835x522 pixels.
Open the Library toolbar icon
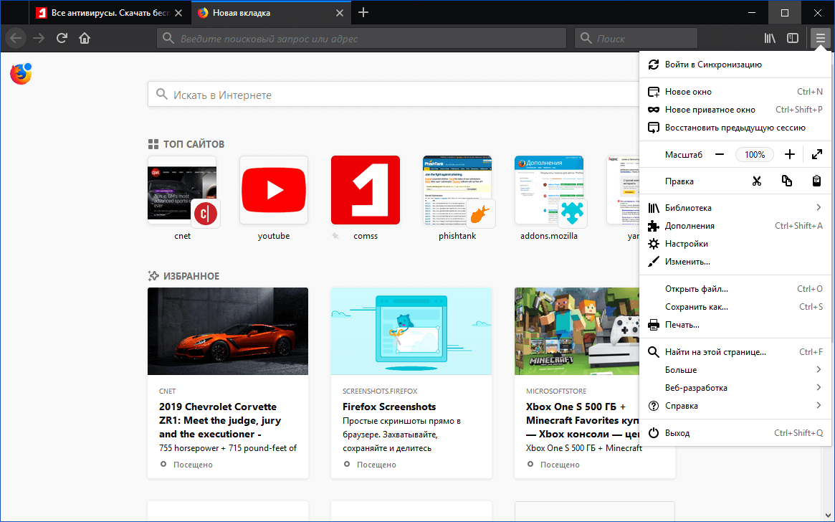pyautogui.click(x=770, y=37)
